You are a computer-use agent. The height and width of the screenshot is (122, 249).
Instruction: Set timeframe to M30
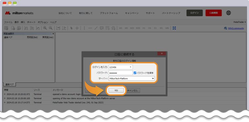point(138,28)
